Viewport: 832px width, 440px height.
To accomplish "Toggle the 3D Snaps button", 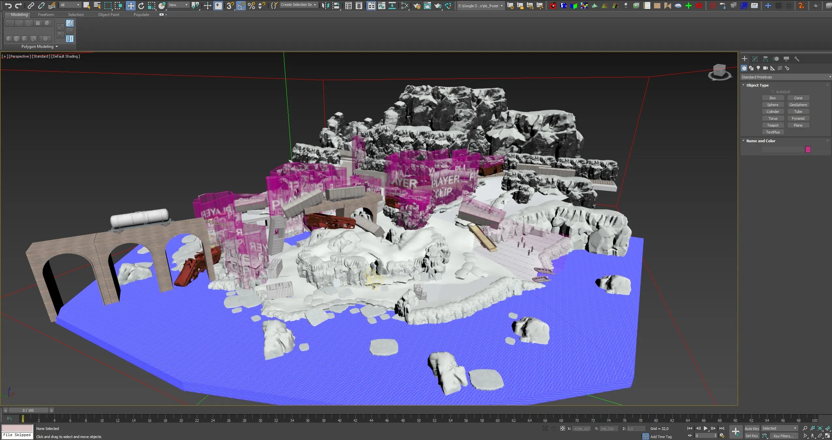I will pos(230,6).
